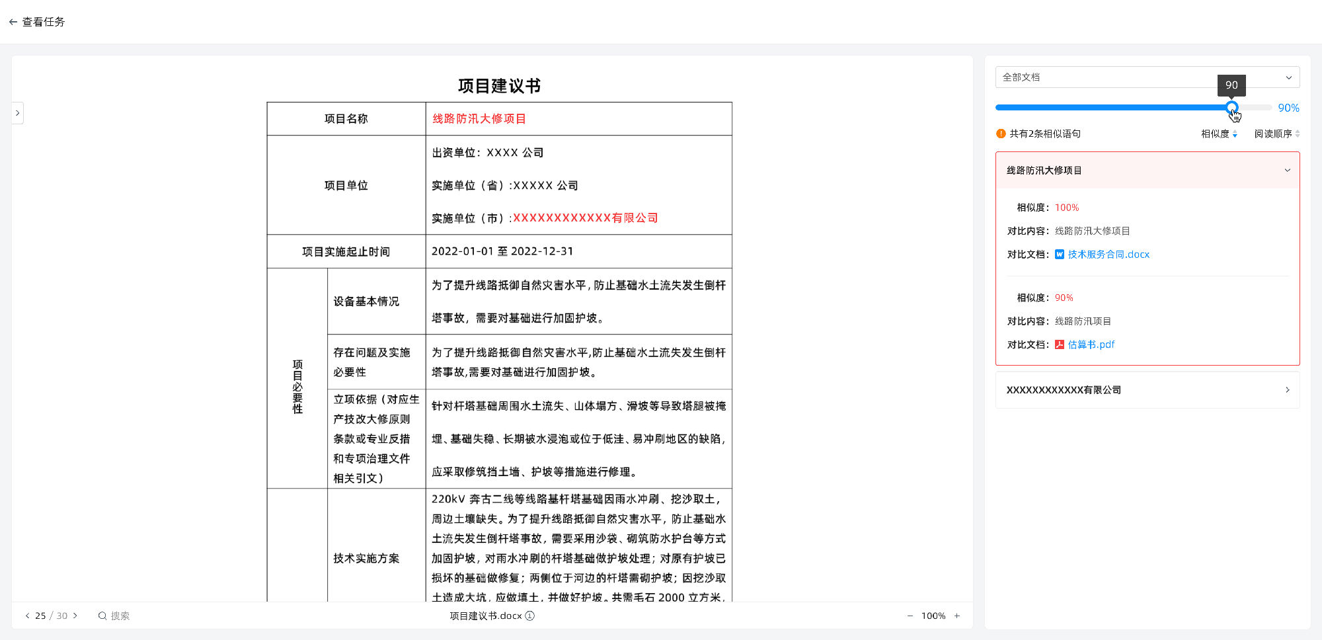The image size is (1322, 640).
Task: Click the PDF icon beside 估算书.pdf
Action: pyautogui.click(x=1060, y=344)
